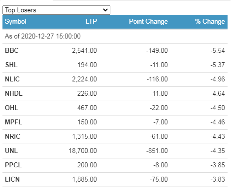Click the Point Change column header
This screenshot has height=191, width=232.
tap(148, 22)
